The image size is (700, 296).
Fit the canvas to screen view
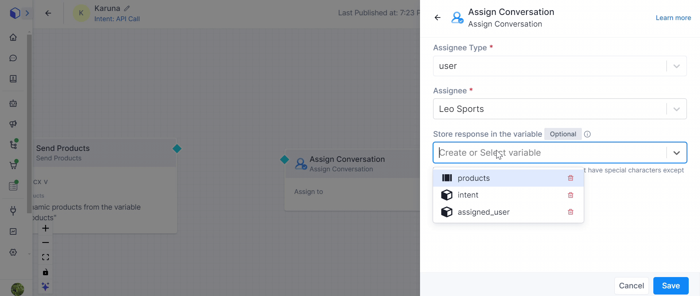pyautogui.click(x=46, y=257)
